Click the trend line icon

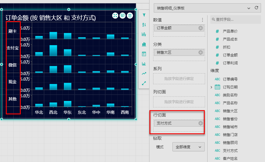144,74
